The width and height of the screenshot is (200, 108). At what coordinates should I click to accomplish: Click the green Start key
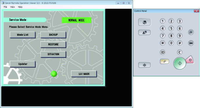coord(180,63)
